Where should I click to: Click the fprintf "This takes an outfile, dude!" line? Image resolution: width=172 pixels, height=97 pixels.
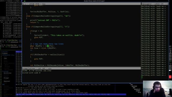click(x=59, y=35)
